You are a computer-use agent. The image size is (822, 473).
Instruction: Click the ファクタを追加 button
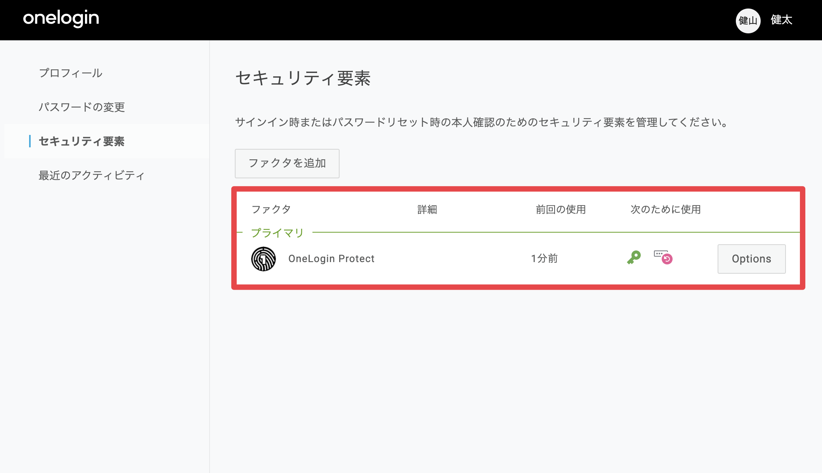tap(287, 163)
